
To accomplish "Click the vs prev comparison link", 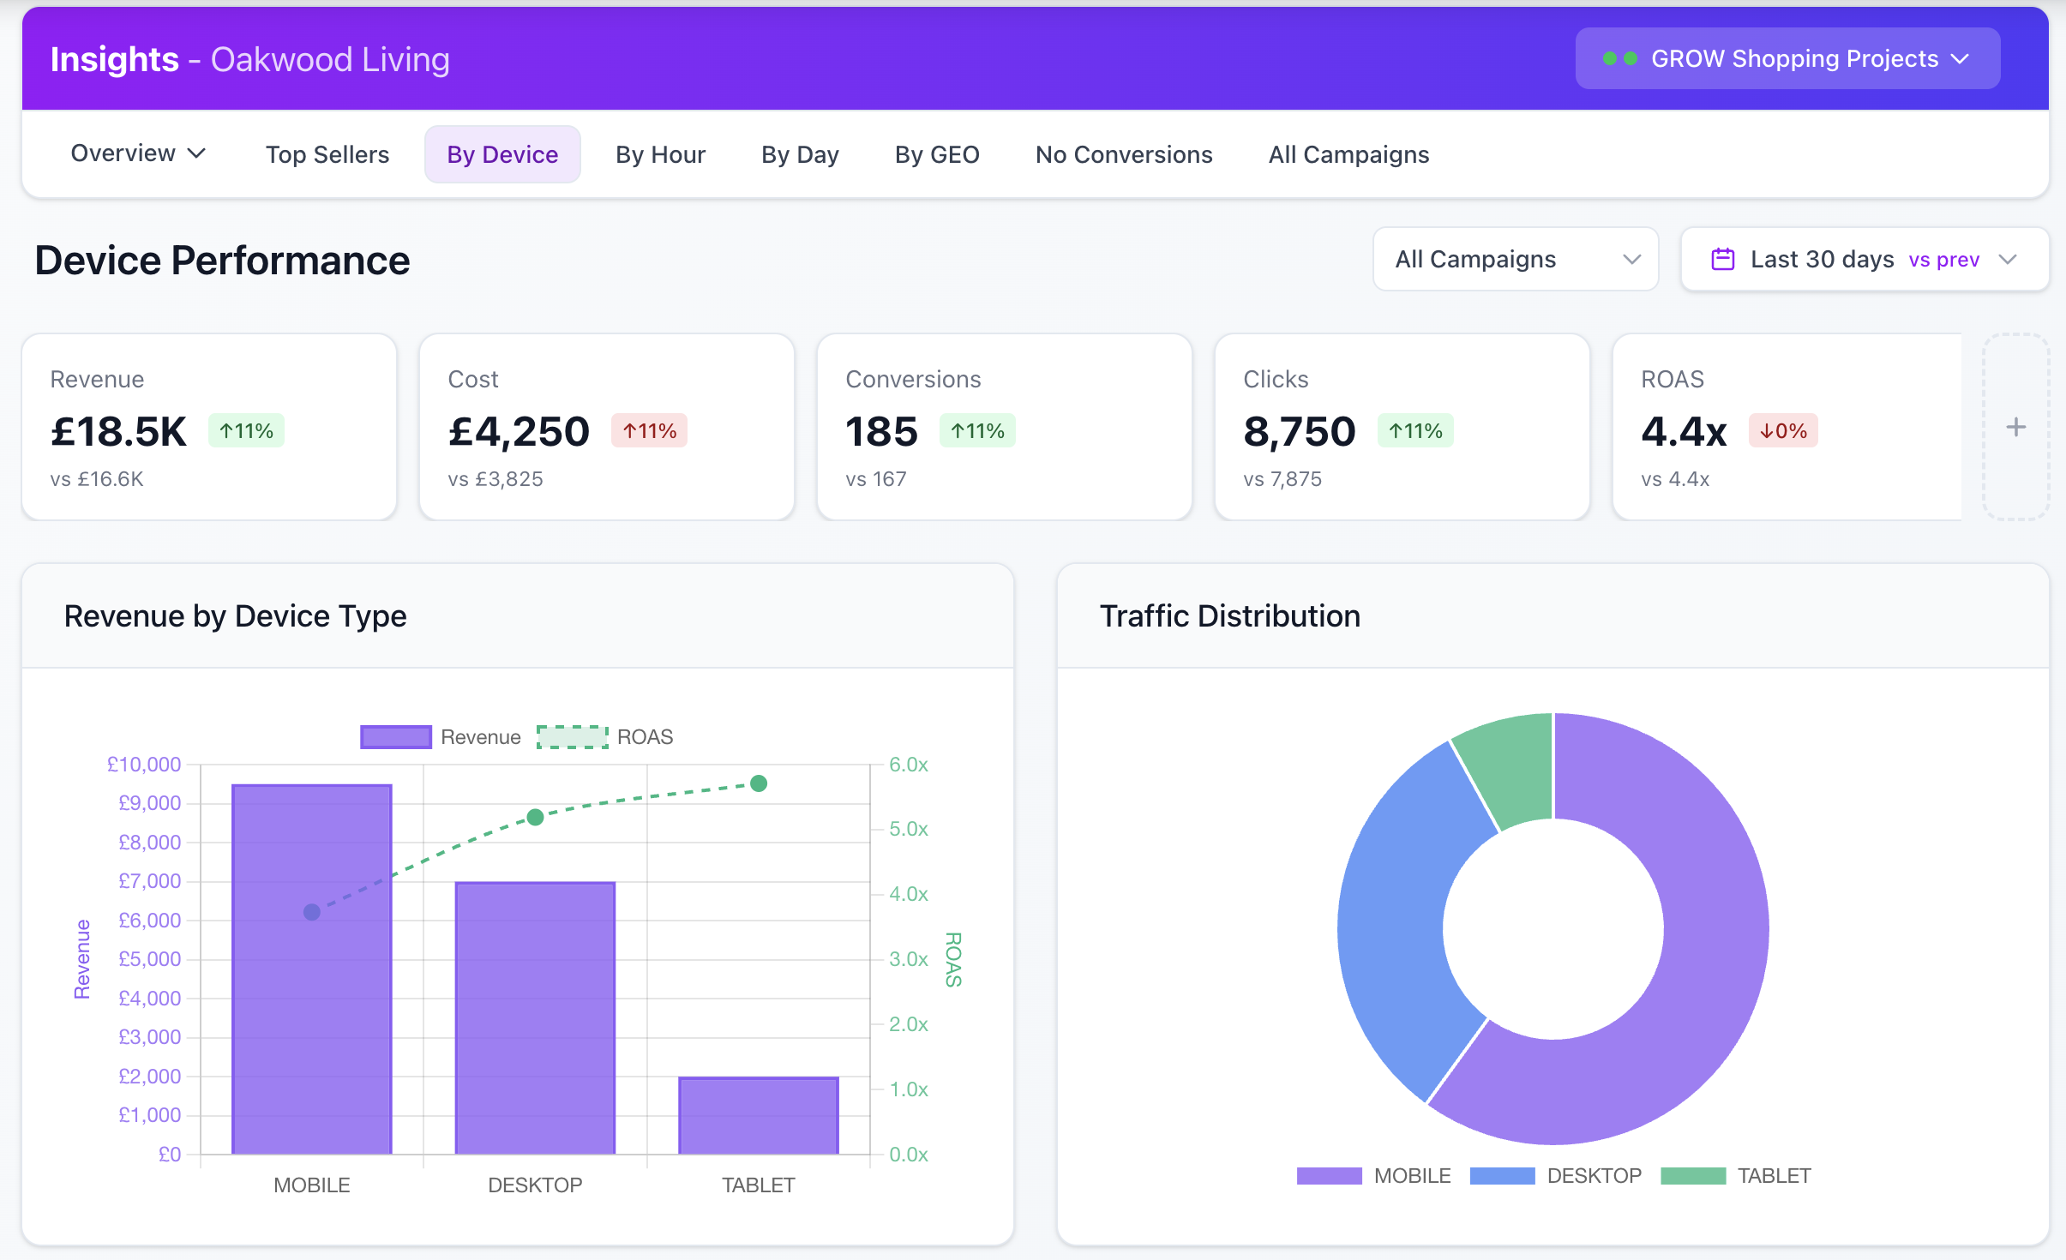I will click(x=1943, y=260).
